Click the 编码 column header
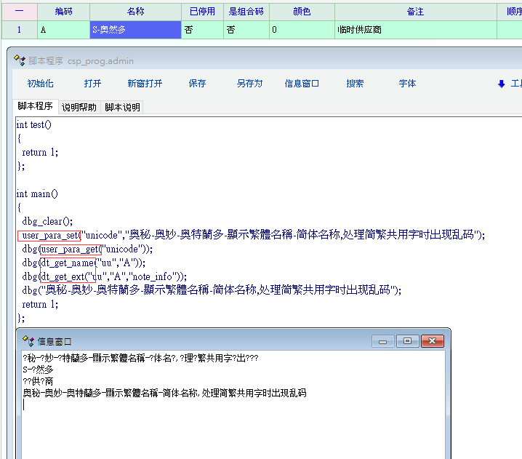This screenshot has height=459, width=522. tap(63, 12)
